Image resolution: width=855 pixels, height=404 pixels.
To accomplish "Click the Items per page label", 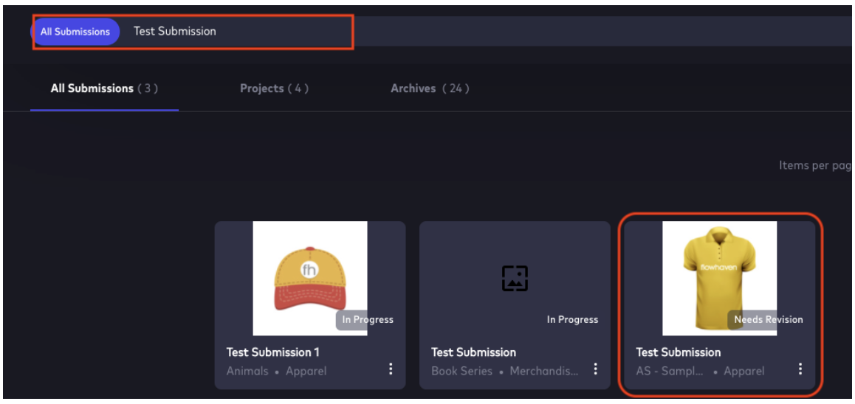I will pos(815,166).
